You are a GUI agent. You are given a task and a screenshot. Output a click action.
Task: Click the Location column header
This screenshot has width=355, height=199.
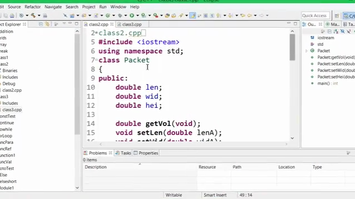coord(287,167)
